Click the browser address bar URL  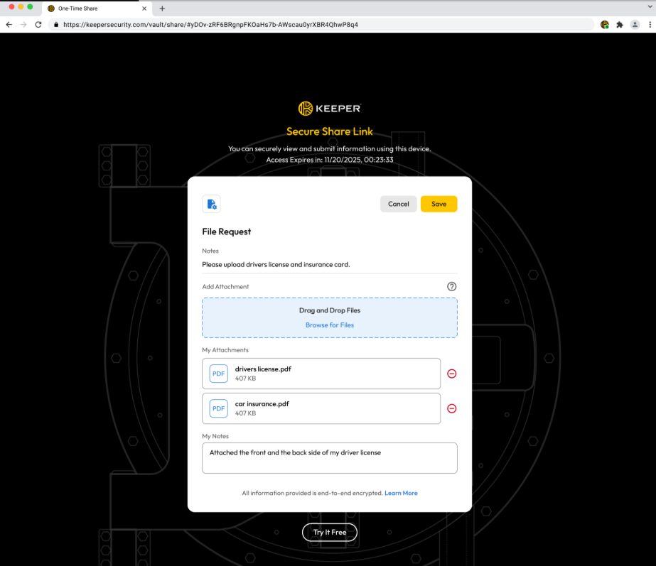pyautogui.click(x=210, y=25)
